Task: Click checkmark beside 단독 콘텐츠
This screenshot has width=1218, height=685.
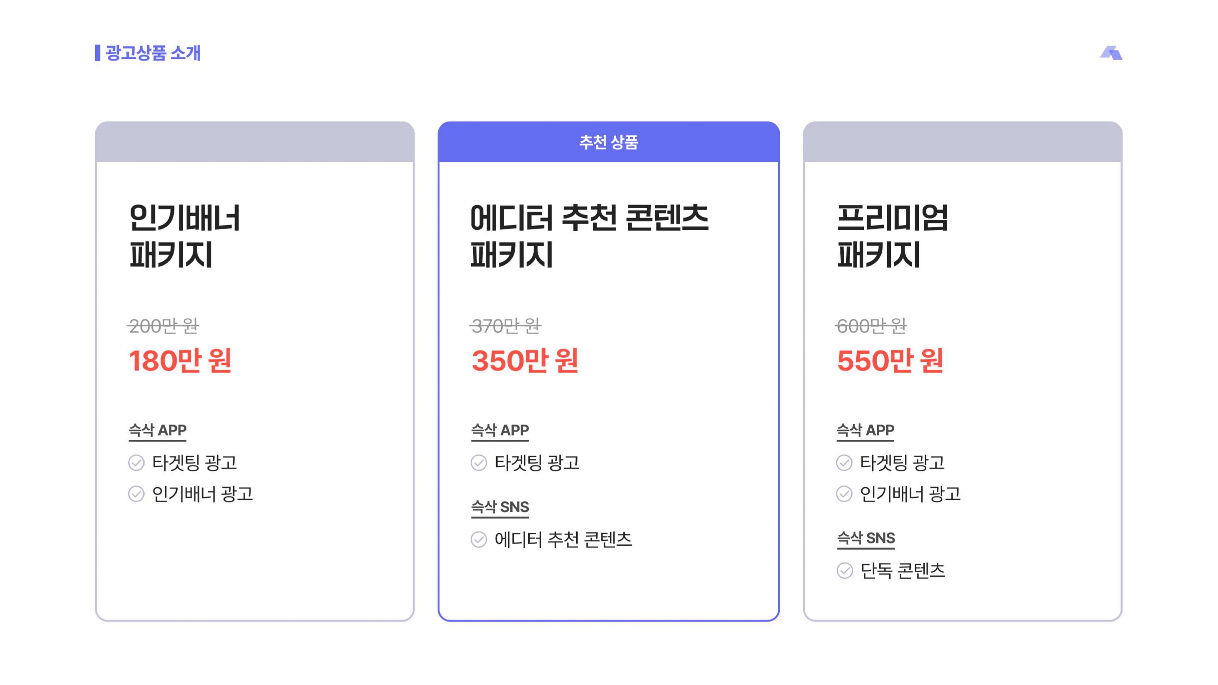Action: (x=845, y=571)
